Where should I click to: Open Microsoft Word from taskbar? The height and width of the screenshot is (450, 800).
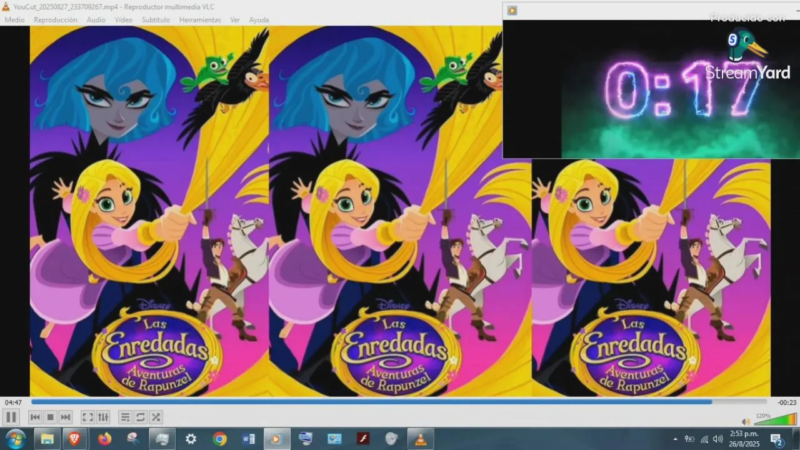[248, 439]
